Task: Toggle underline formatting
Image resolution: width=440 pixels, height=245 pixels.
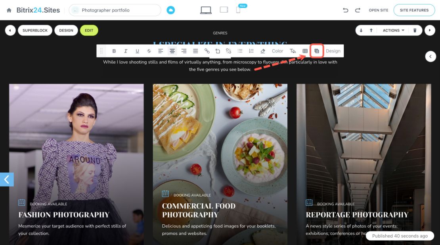Action: (x=137, y=51)
